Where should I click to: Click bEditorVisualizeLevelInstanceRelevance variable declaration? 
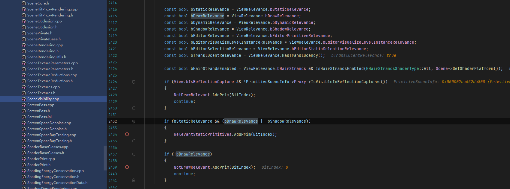click(x=236, y=42)
